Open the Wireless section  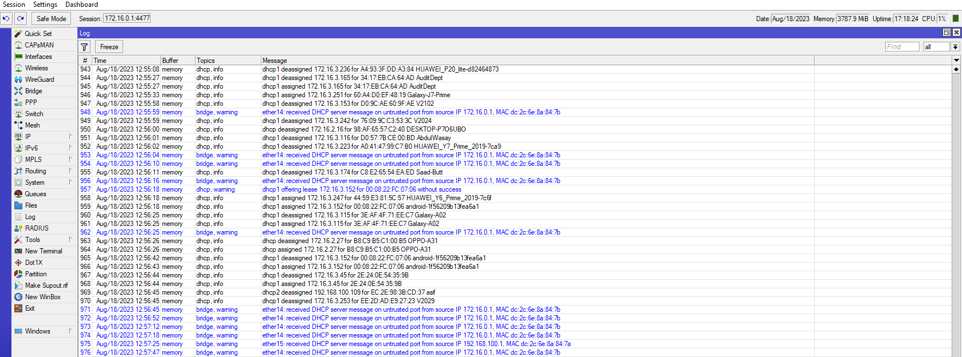(36, 68)
